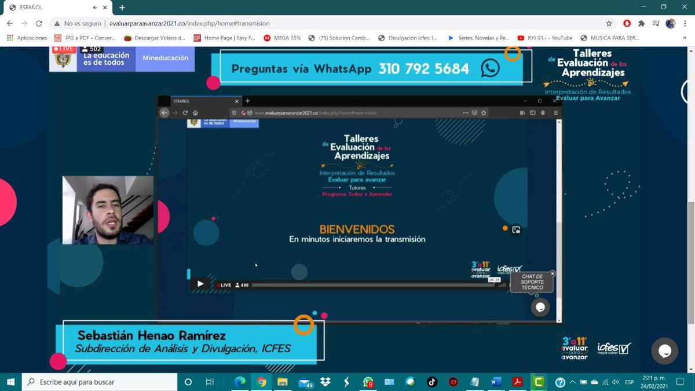Viewport: 695px width, 391px height.
Task: Click the Mineducación logo block
Action: pyautogui.click(x=165, y=59)
